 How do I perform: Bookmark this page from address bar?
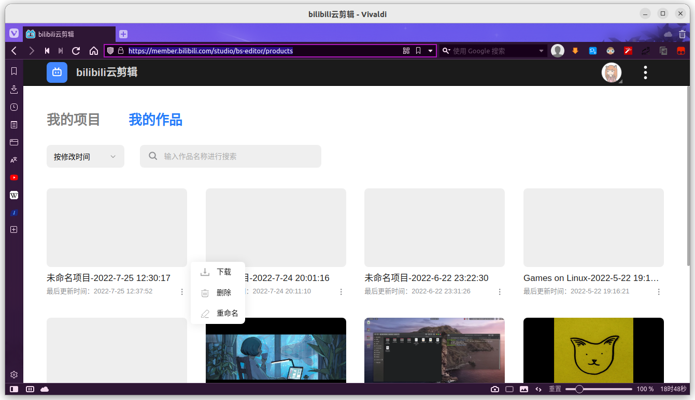click(418, 51)
